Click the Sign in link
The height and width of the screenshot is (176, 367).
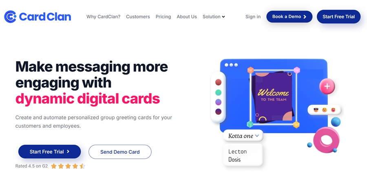253,17
